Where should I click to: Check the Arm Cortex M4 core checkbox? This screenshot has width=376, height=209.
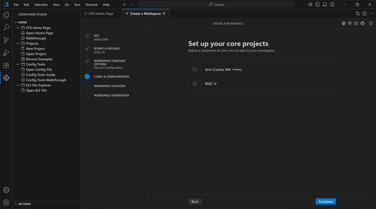[194, 69]
